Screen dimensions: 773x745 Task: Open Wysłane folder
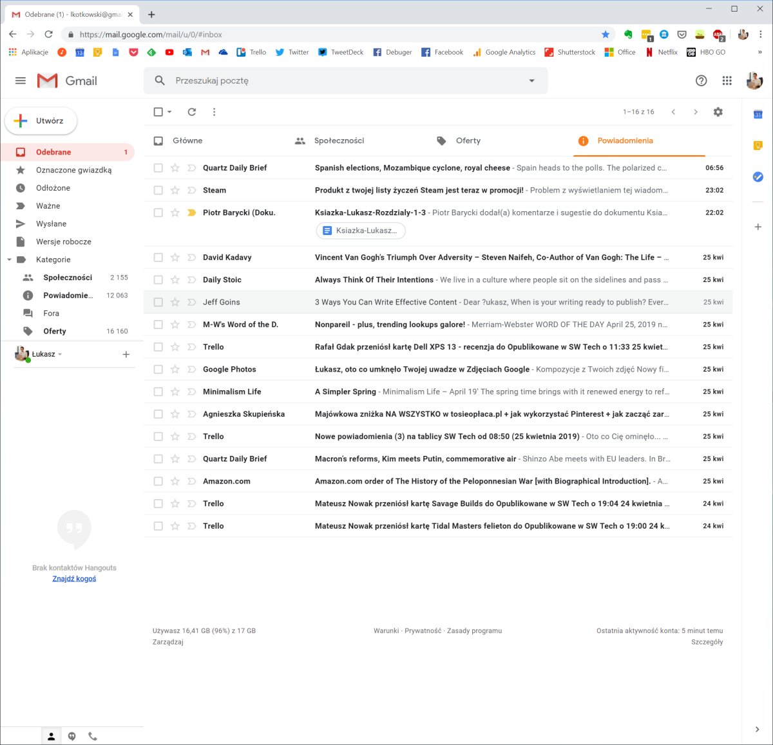pyautogui.click(x=68, y=223)
